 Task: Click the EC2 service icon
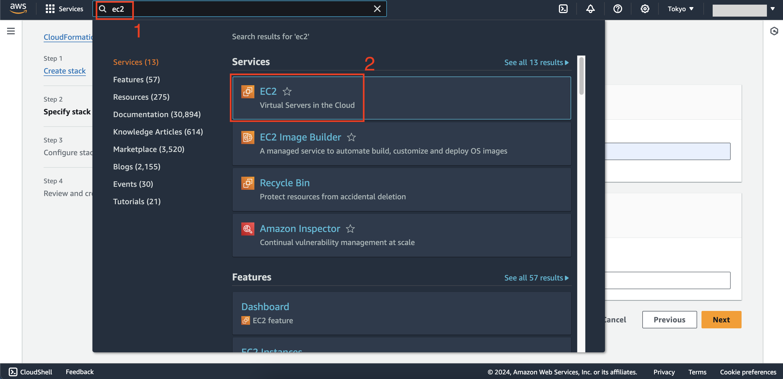(x=248, y=92)
